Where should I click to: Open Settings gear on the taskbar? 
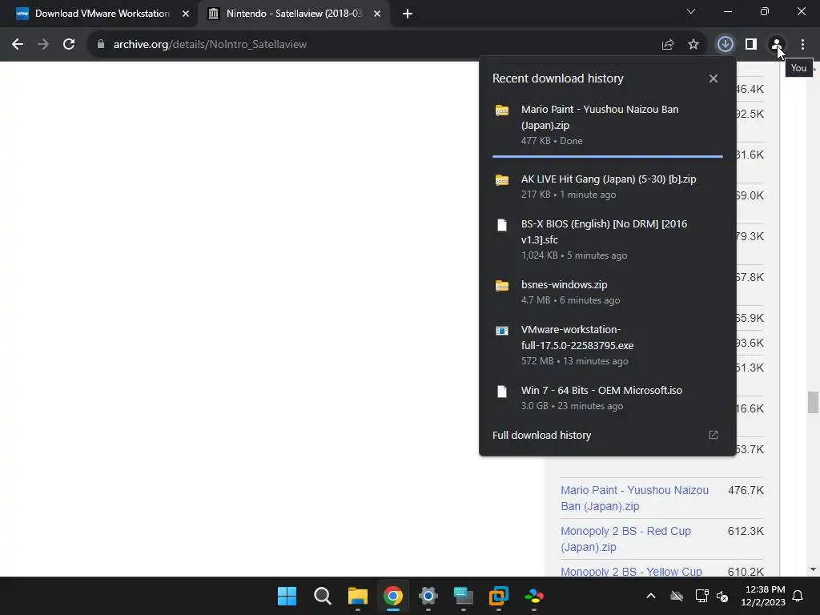click(x=428, y=596)
